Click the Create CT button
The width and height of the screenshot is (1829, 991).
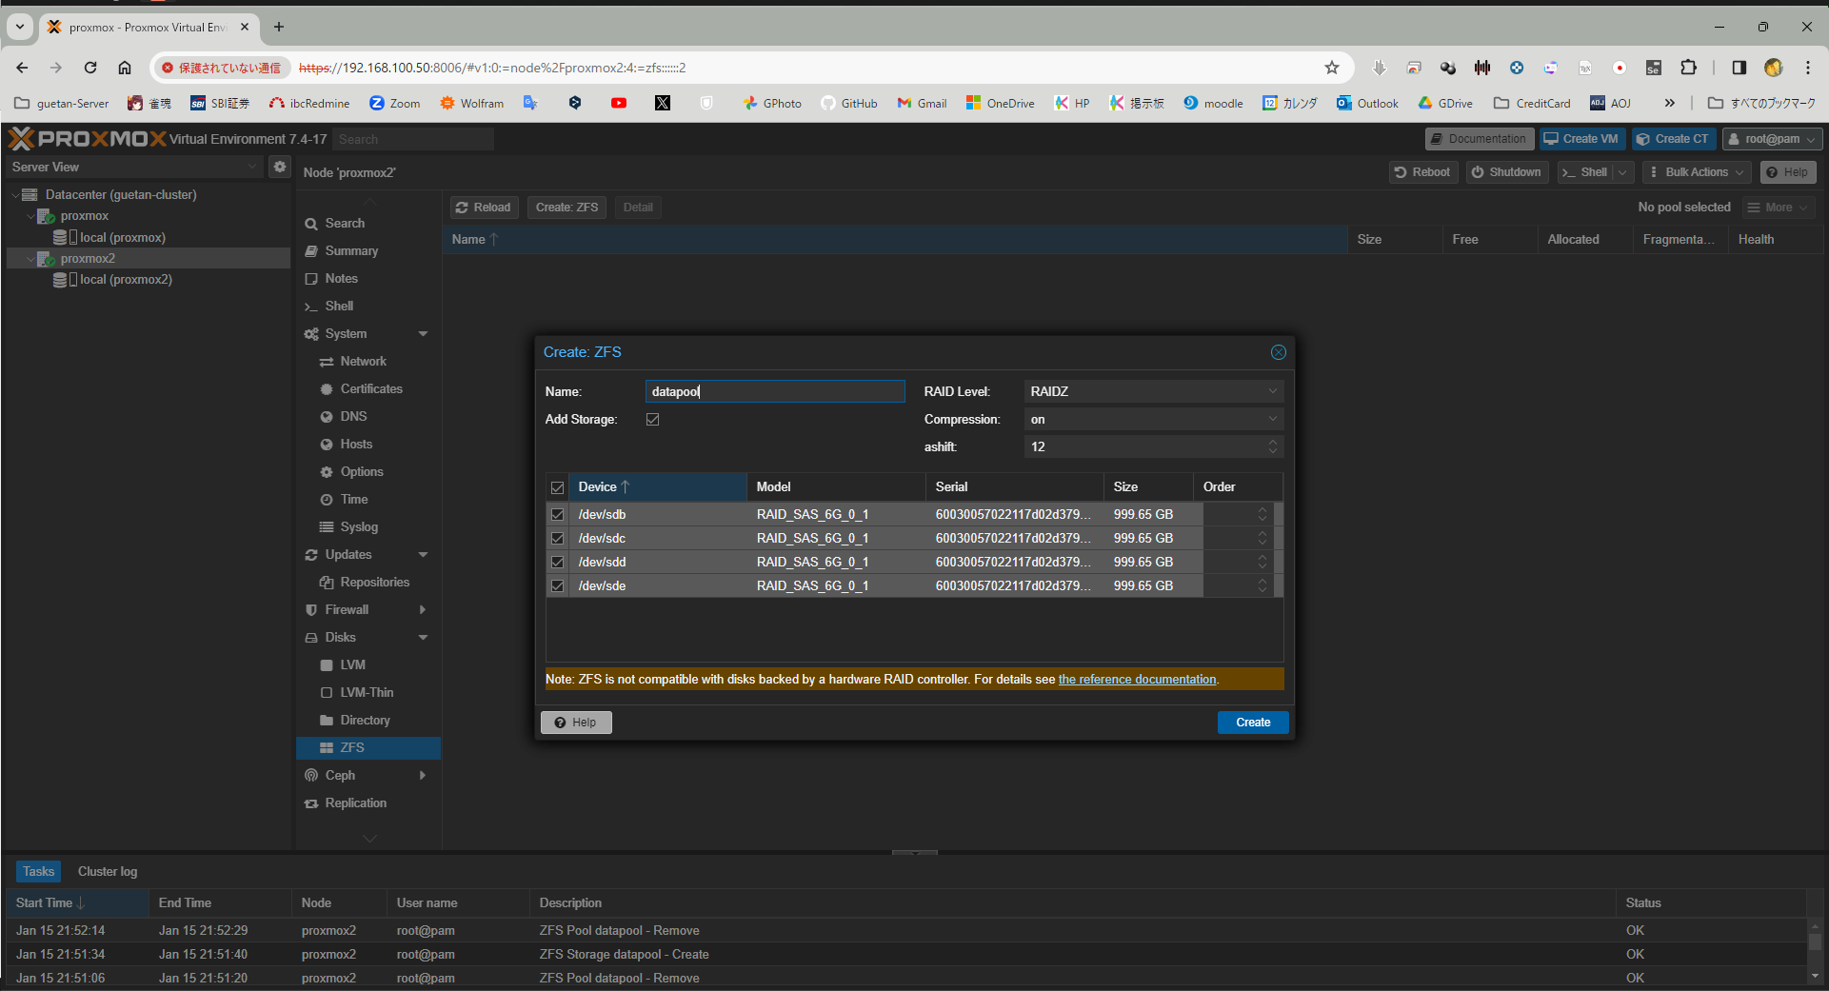click(x=1673, y=139)
